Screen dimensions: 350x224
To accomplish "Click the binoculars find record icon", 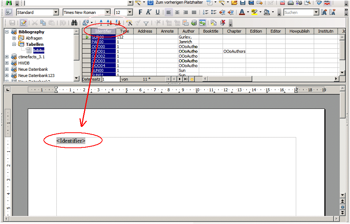I will pos(74,23).
